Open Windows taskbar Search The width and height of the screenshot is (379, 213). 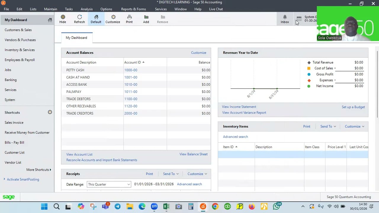pyautogui.click(x=57, y=206)
